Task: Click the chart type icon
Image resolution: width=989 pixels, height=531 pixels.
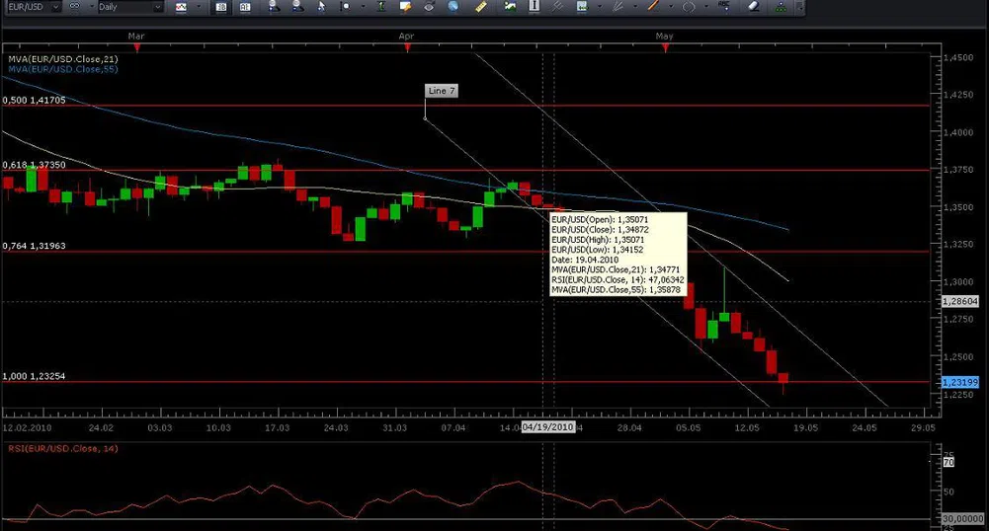Action: (x=182, y=6)
